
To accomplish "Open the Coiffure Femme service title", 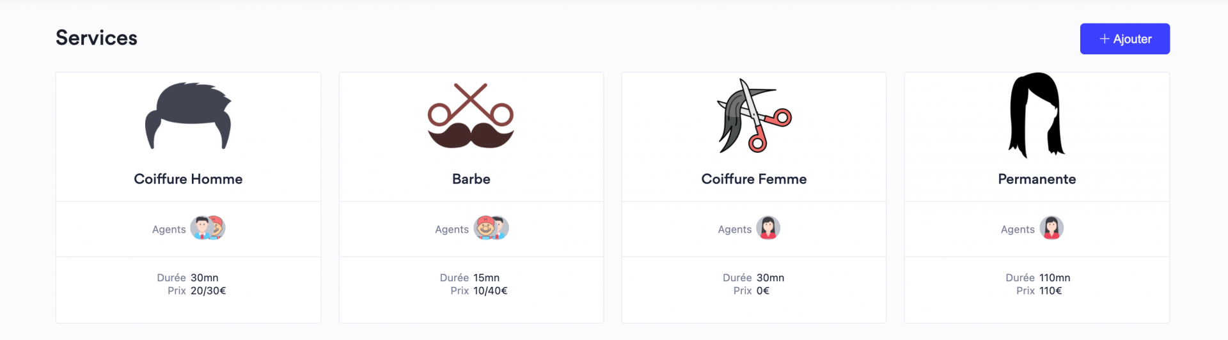I will 754,179.
